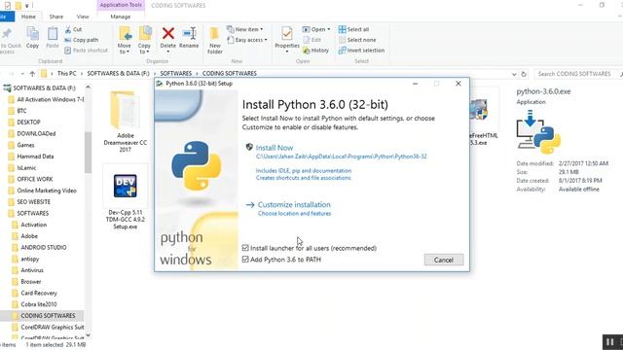This screenshot has height=350, width=623.
Task: Select IsLamic folder in navigation pane
Action: [x=26, y=168]
